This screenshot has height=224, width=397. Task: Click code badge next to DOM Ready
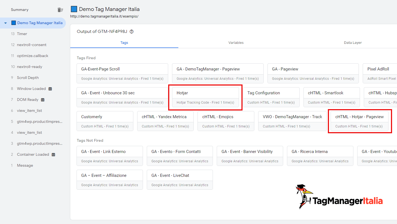pyautogui.click(x=43, y=100)
